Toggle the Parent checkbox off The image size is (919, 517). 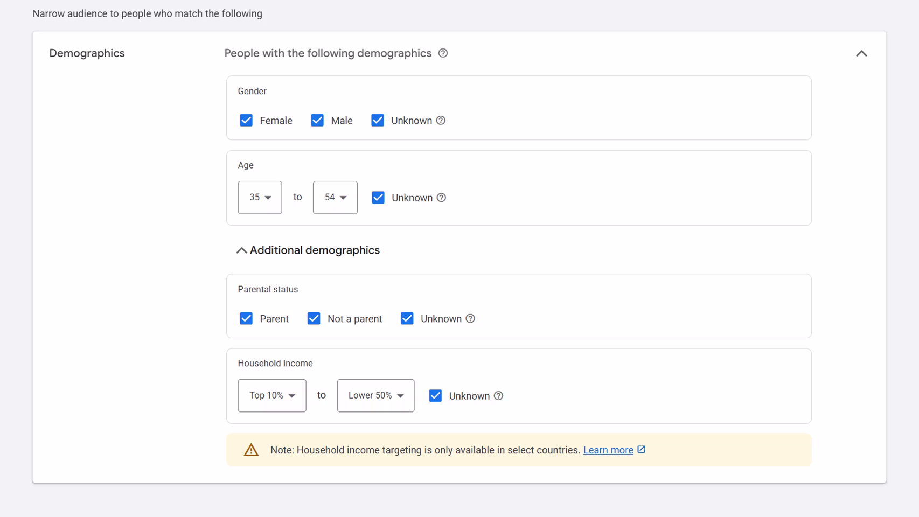point(246,318)
